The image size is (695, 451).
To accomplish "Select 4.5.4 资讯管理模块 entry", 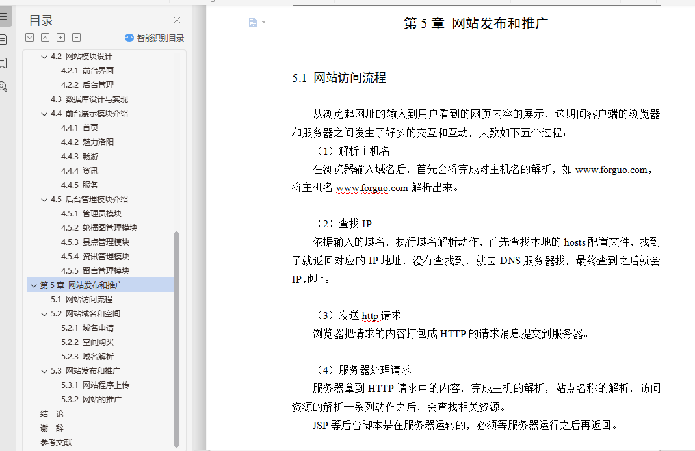I will (96, 257).
